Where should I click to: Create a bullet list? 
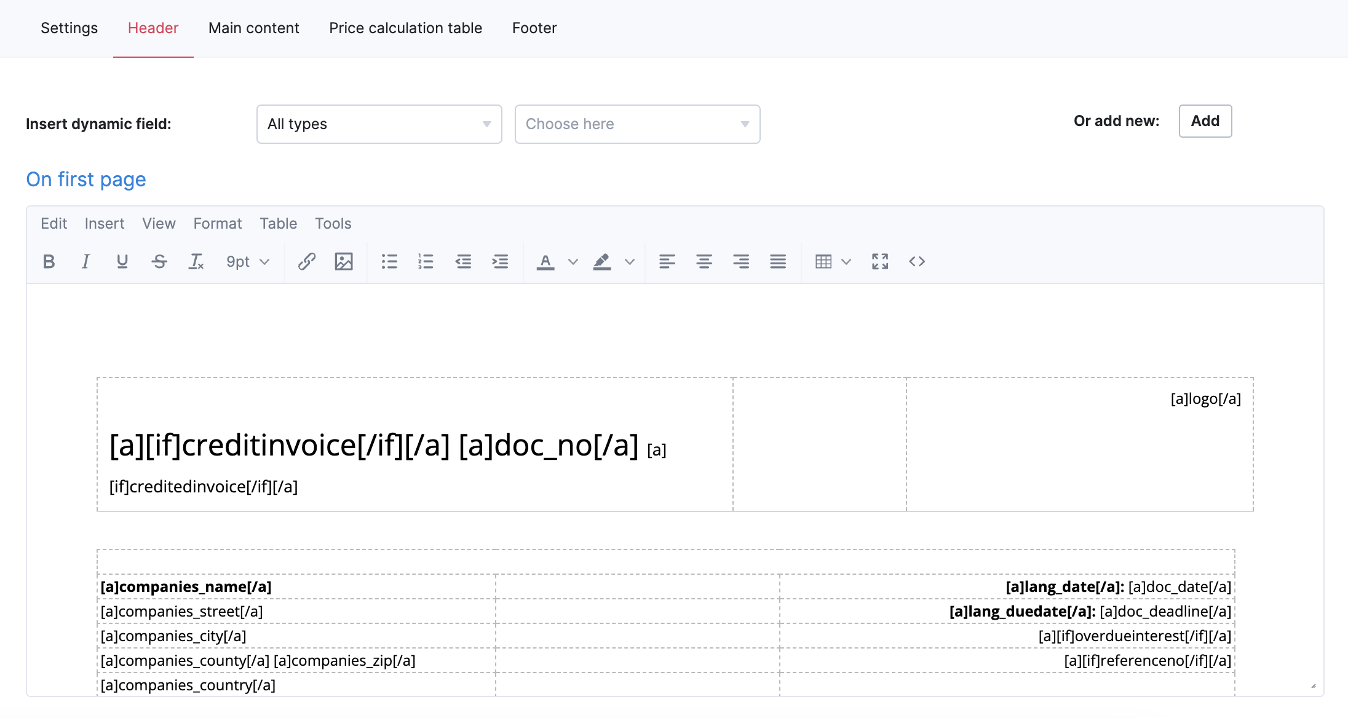(x=389, y=262)
